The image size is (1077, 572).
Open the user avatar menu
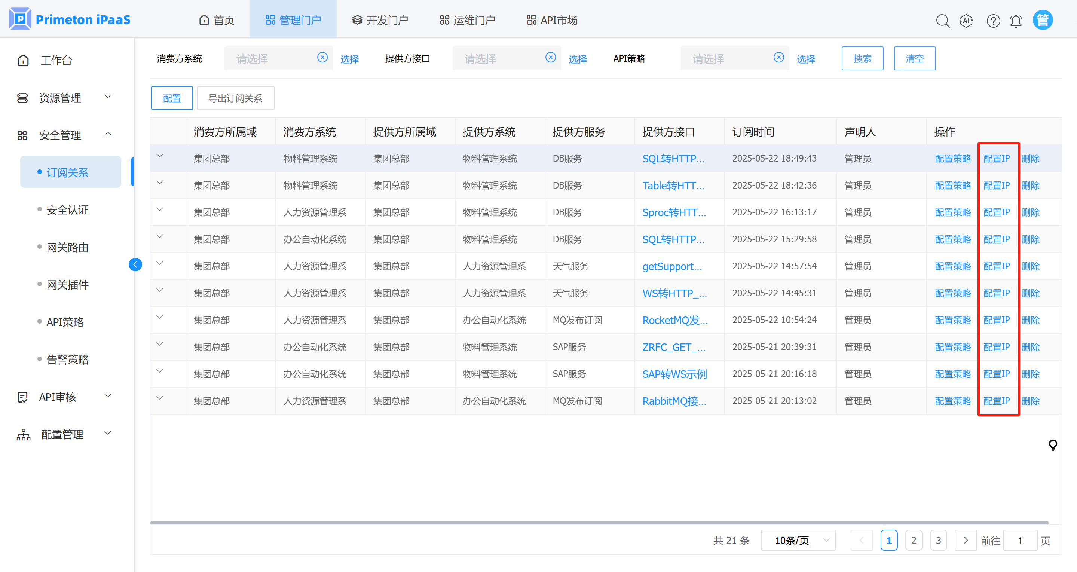[x=1043, y=20]
